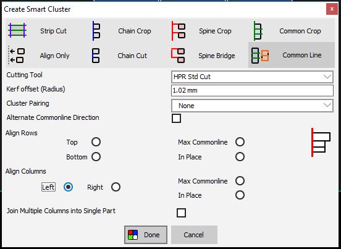Screen dimensions: 341x249
Task: Select the Strip Cut cluster icon
Action: (x=17, y=30)
